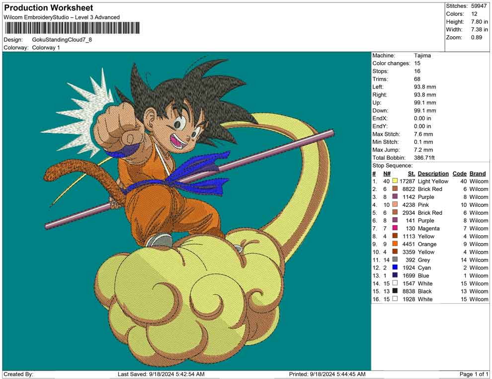The image size is (492, 379).
Task: Sort by the Code column header
Action: pos(460,173)
